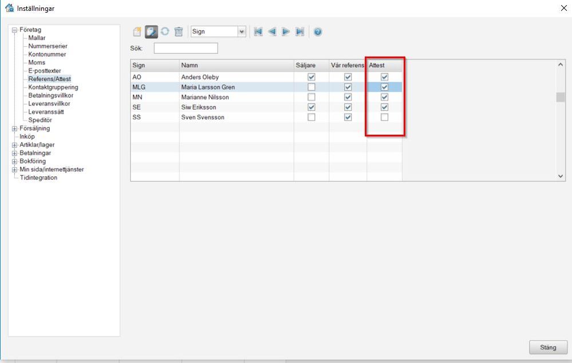Screen dimensions: 572x363
Task: Toggle Vår referens checkbox for Marianne Nilsson
Action: [348, 97]
